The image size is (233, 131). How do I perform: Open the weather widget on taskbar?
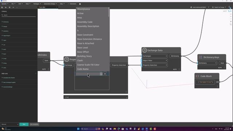pyautogui.click(x=6, y=129)
